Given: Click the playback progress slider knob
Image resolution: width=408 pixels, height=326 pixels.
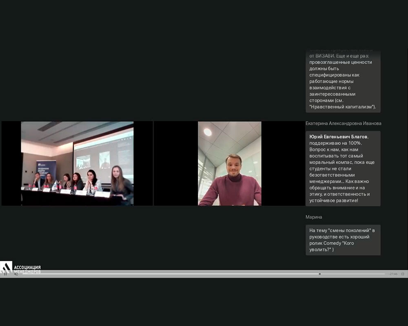Looking at the screenshot, I should tap(320, 274).
